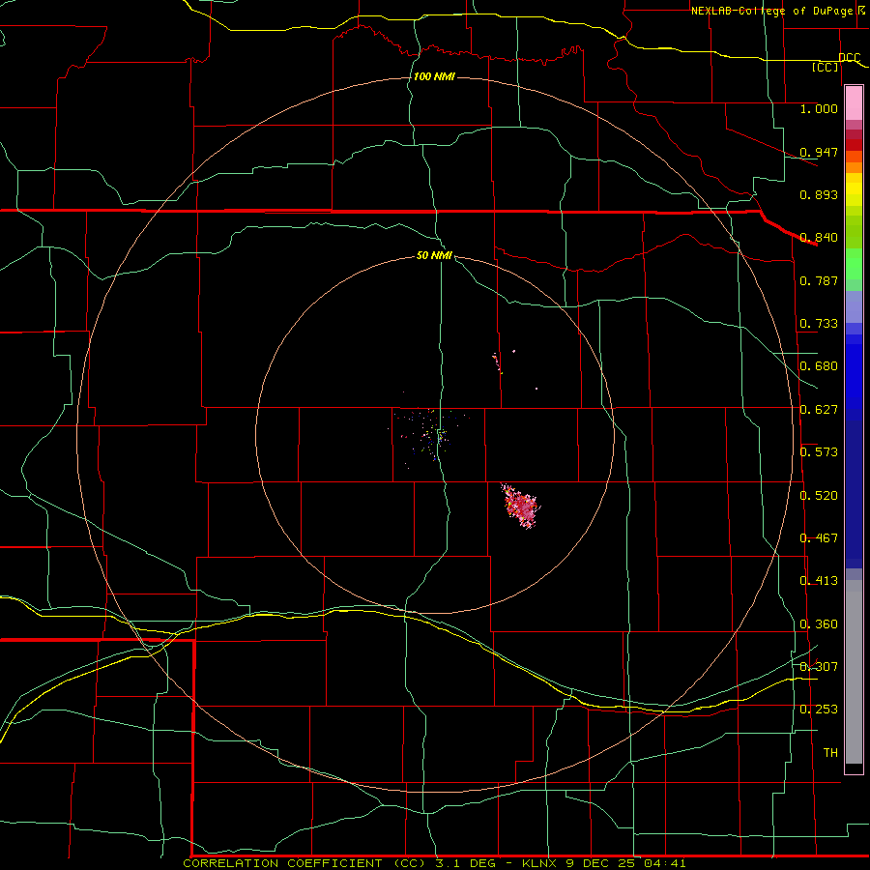This screenshot has width=870, height=870.
Task: Click the "50 NMI" range ring label
Action: click(x=434, y=256)
